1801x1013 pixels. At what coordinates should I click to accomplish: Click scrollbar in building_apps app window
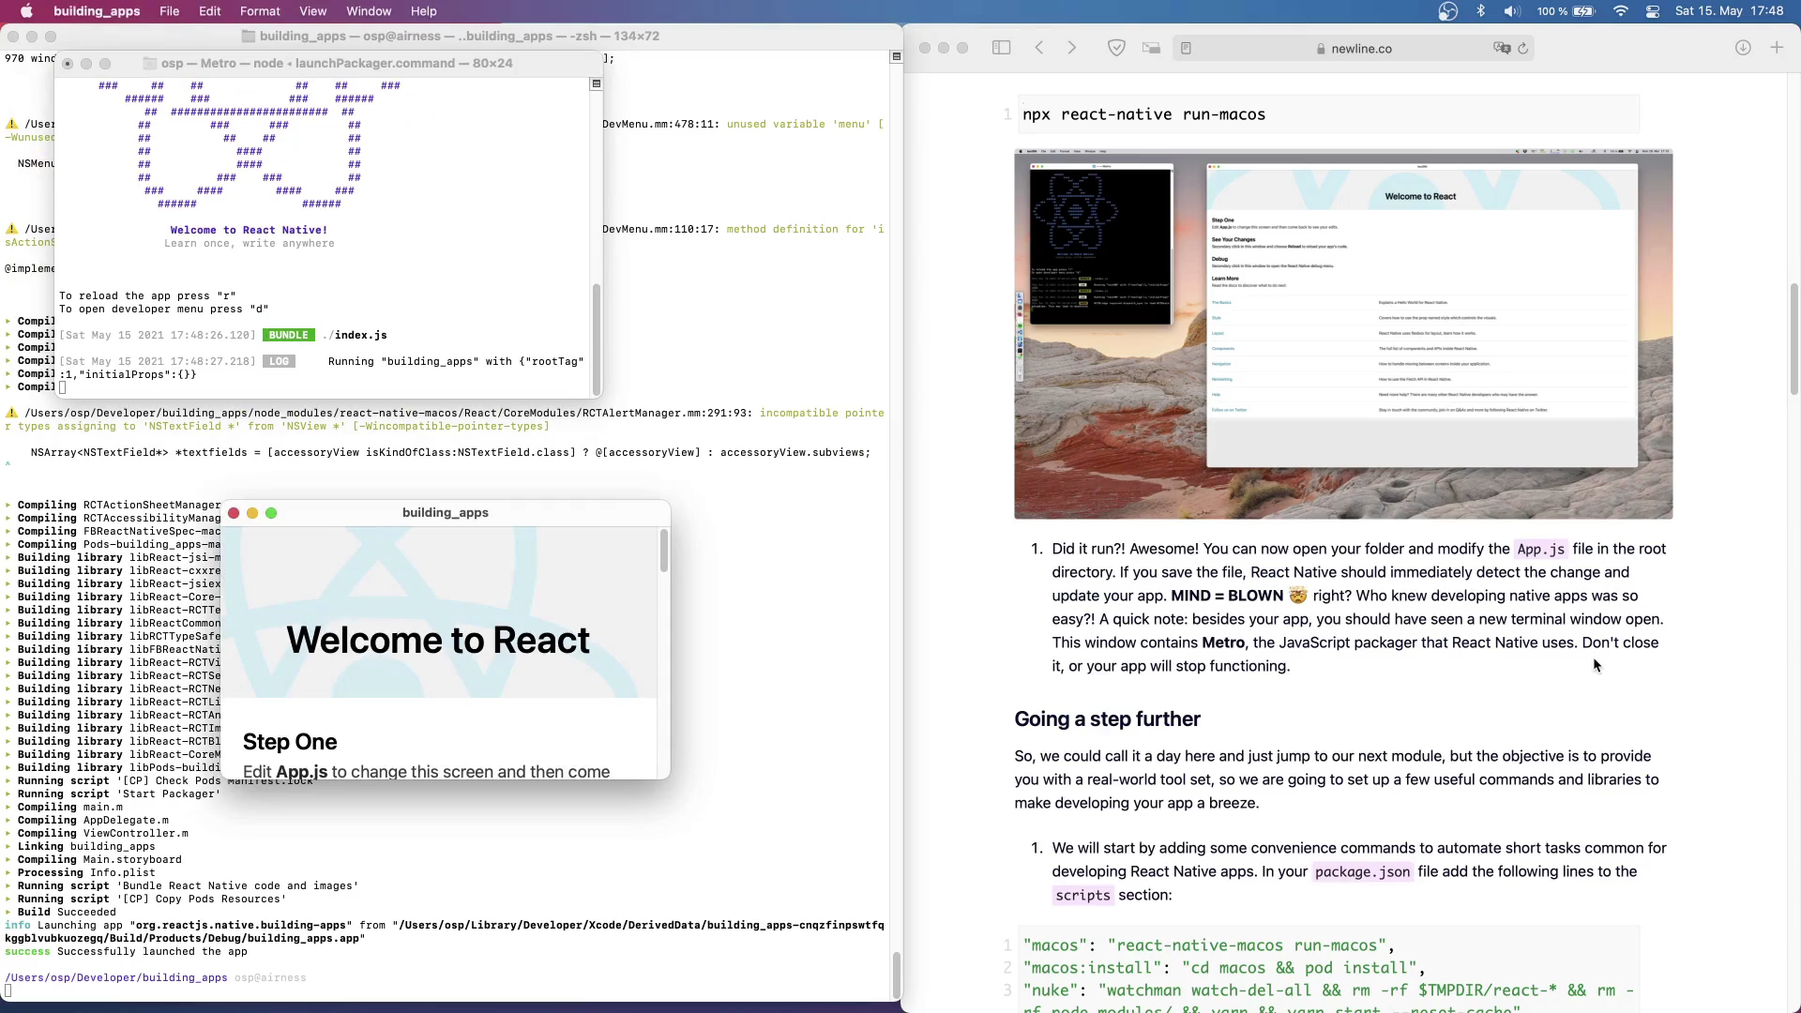[x=664, y=551]
